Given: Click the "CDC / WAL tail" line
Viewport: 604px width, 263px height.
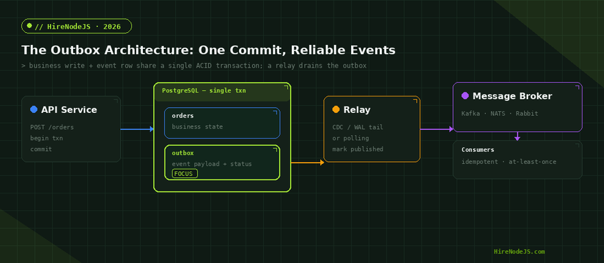Looking at the screenshot, I should pyautogui.click(x=358, y=127).
